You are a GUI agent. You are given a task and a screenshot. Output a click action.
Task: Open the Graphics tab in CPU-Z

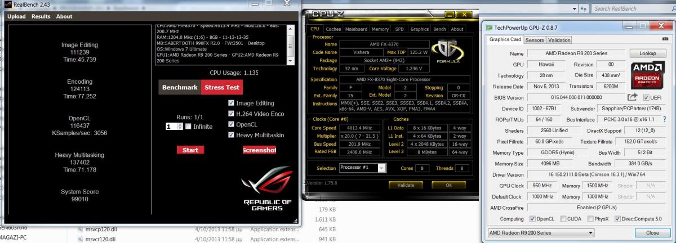click(x=420, y=29)
